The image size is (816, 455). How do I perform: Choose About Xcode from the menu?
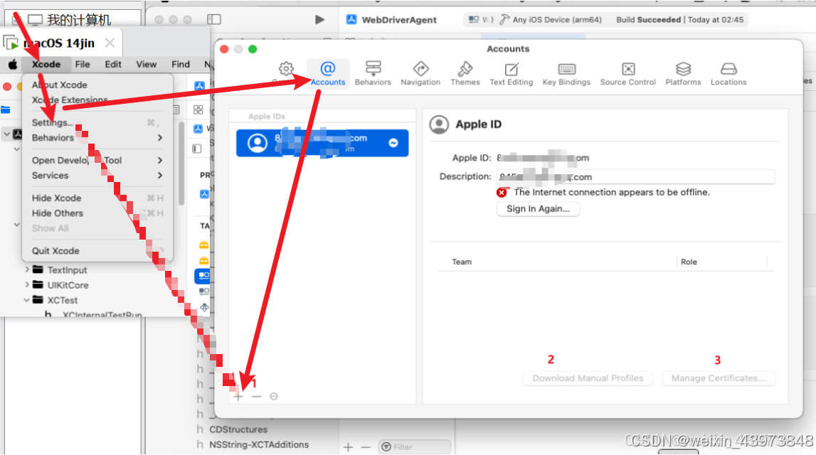97,85
